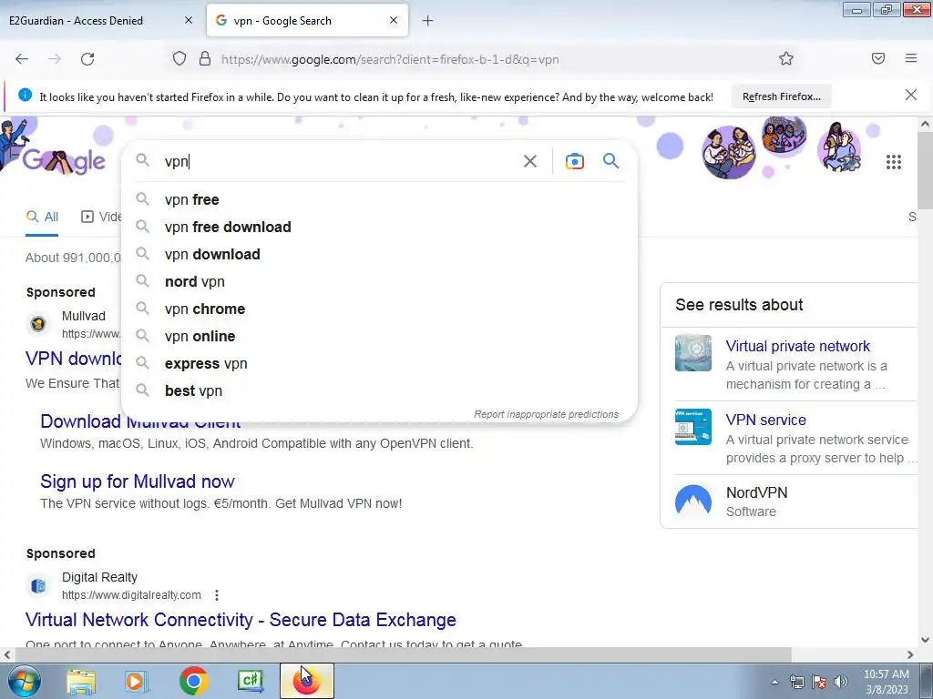933x699 pixels.
Task: Select the All search results tab
Action: pos(42,217)
